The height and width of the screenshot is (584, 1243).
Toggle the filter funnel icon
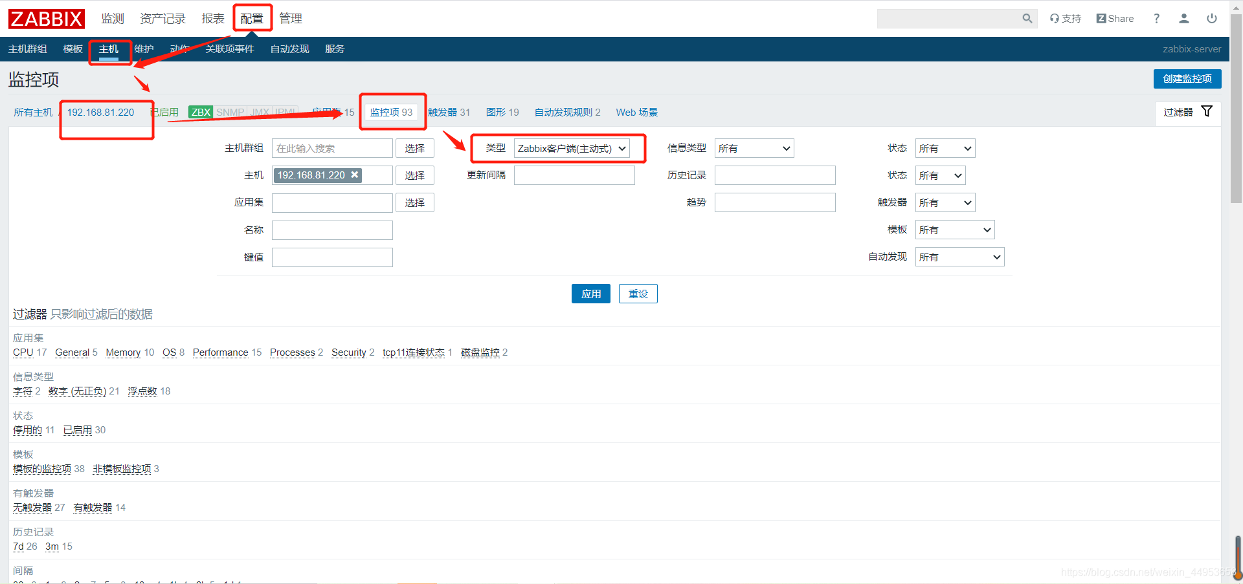tap(1207, 111)
